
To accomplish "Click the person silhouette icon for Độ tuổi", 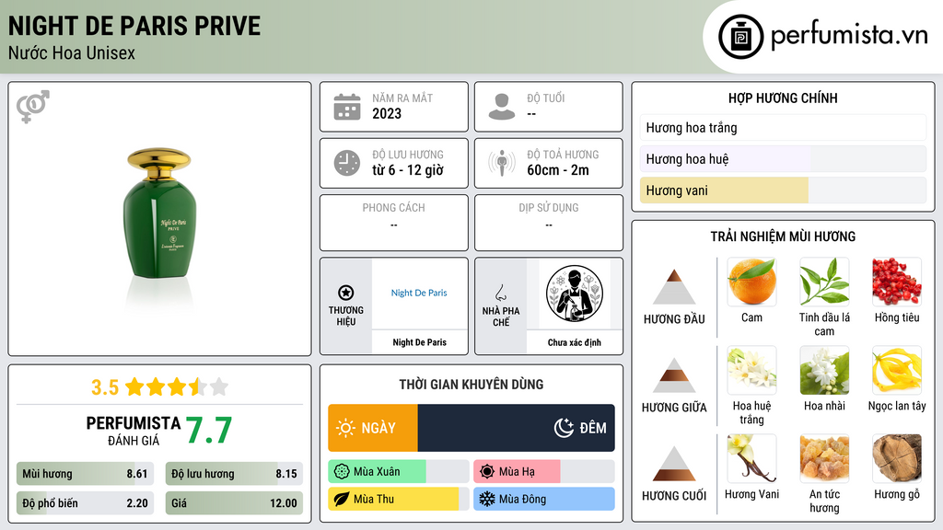I will click(502, 107).
